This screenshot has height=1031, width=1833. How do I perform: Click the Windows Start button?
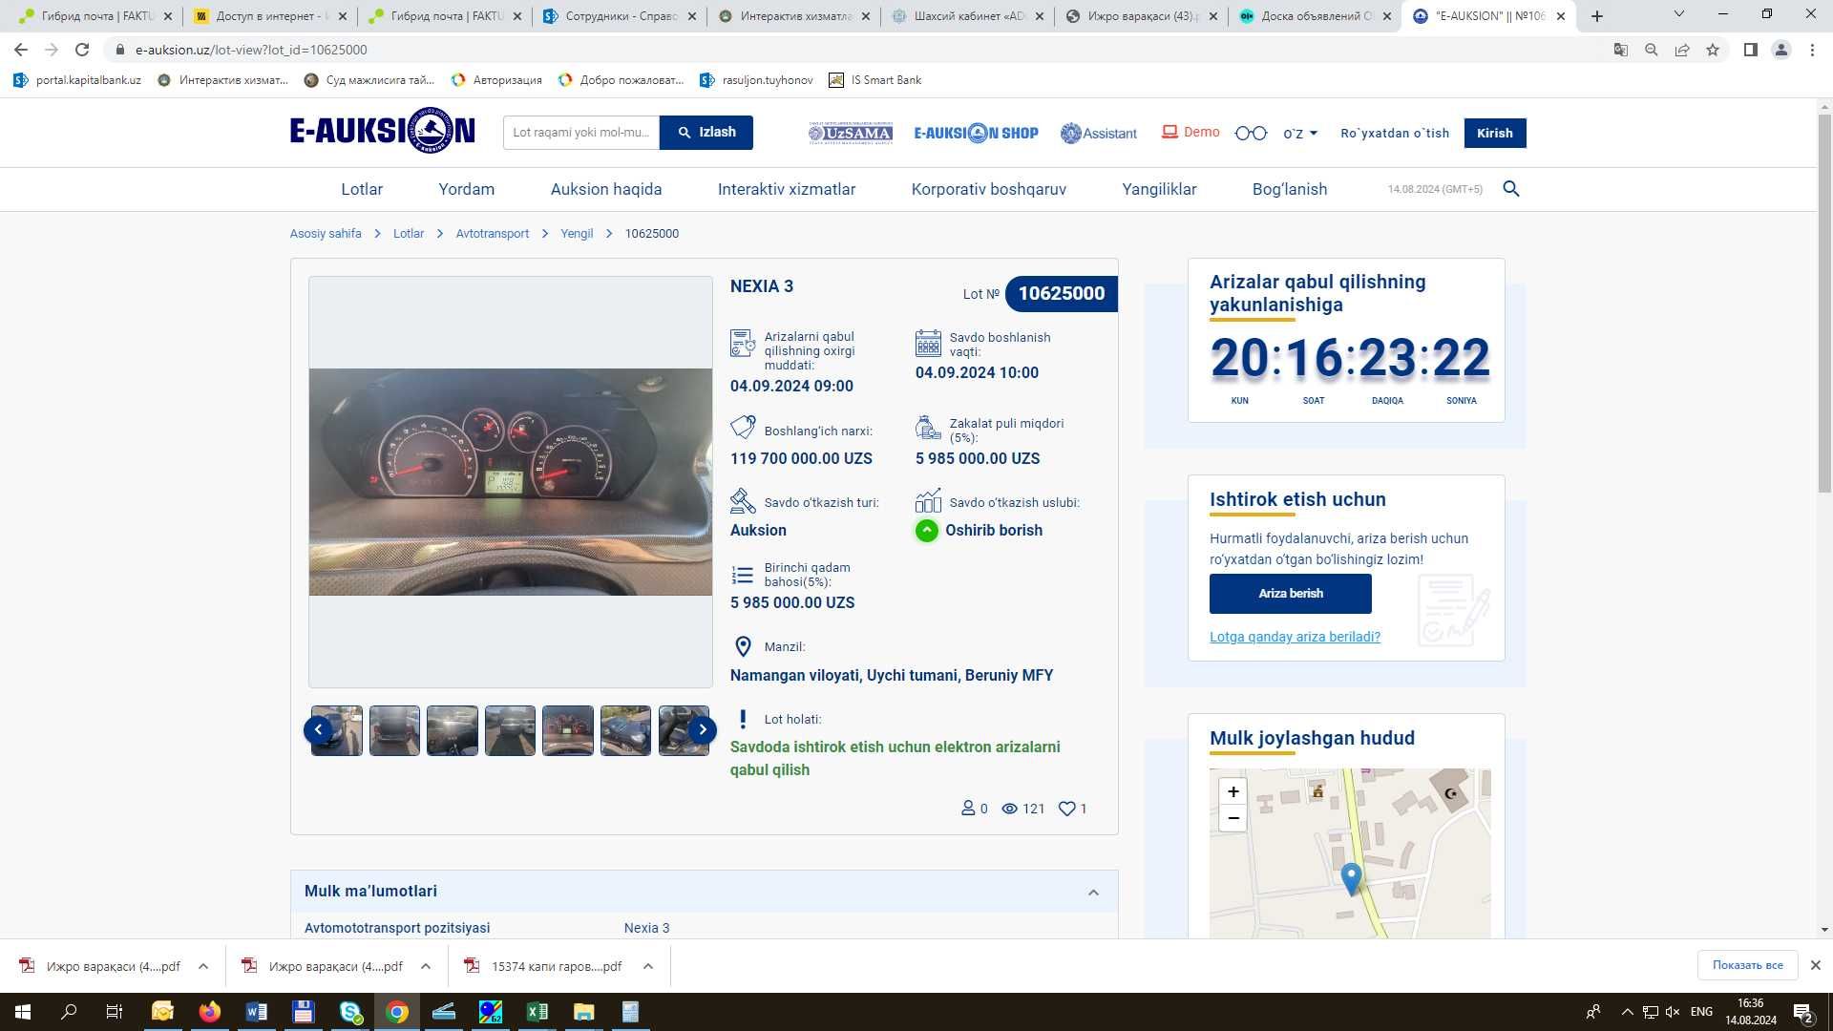(x=23, y=1012)
